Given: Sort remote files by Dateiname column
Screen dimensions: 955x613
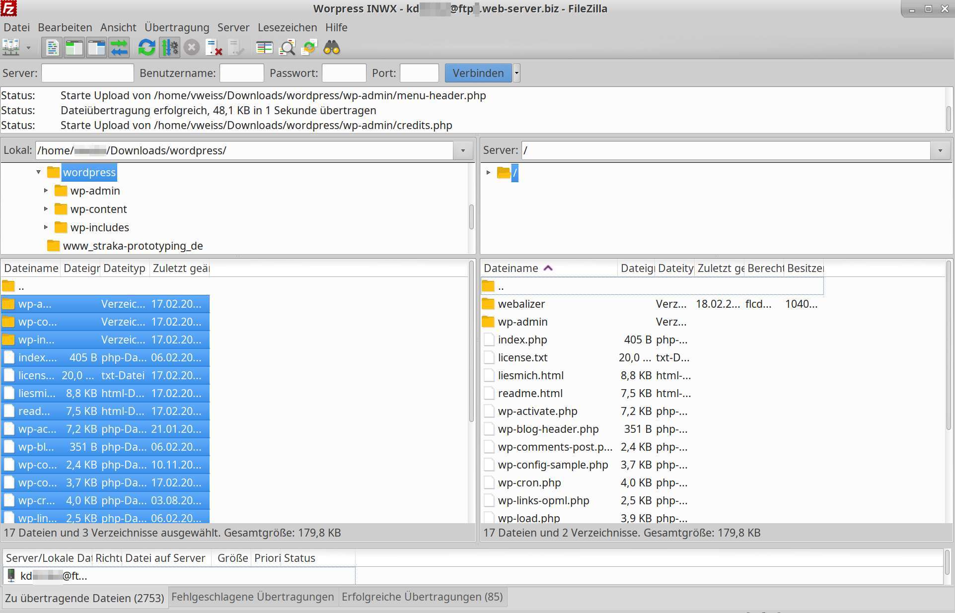Looking at the screenshot, I should pyautogui.click(x=512, y=268).
